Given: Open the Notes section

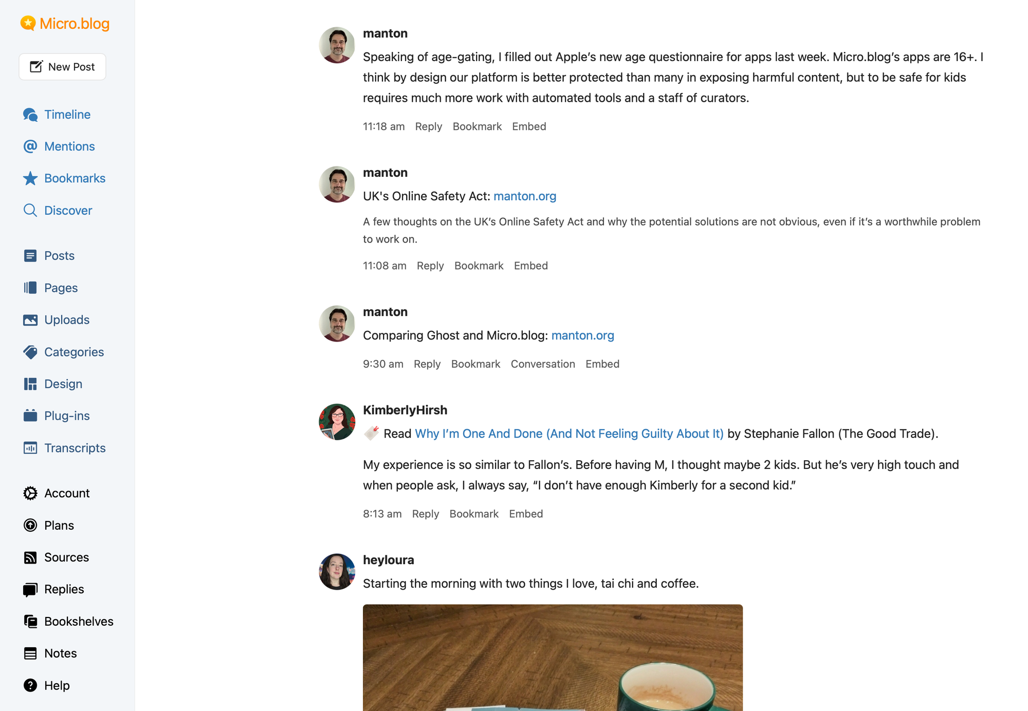Looking at the screenshot, I should click(x=61, y=653).
